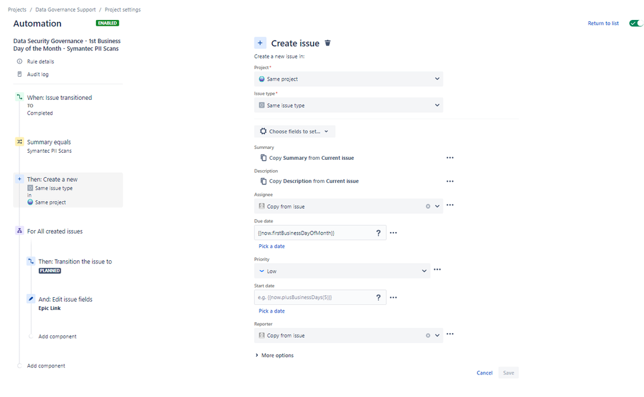Click the plus icon beside Create issue heading
The image size is (644, 397).
coord(260,43)
